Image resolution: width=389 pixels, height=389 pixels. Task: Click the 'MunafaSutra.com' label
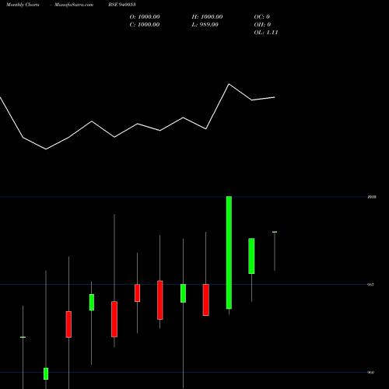click(74, 5)
